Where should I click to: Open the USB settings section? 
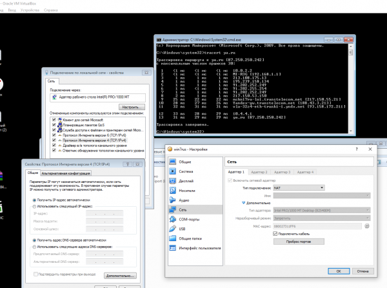click(183, 229)
